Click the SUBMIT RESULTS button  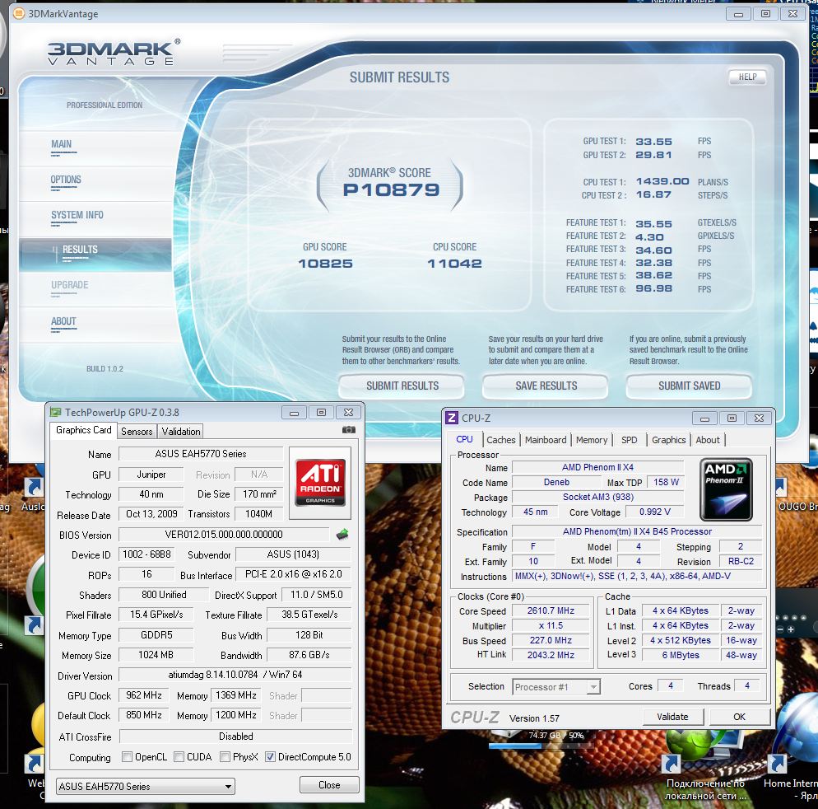[402, 386]
